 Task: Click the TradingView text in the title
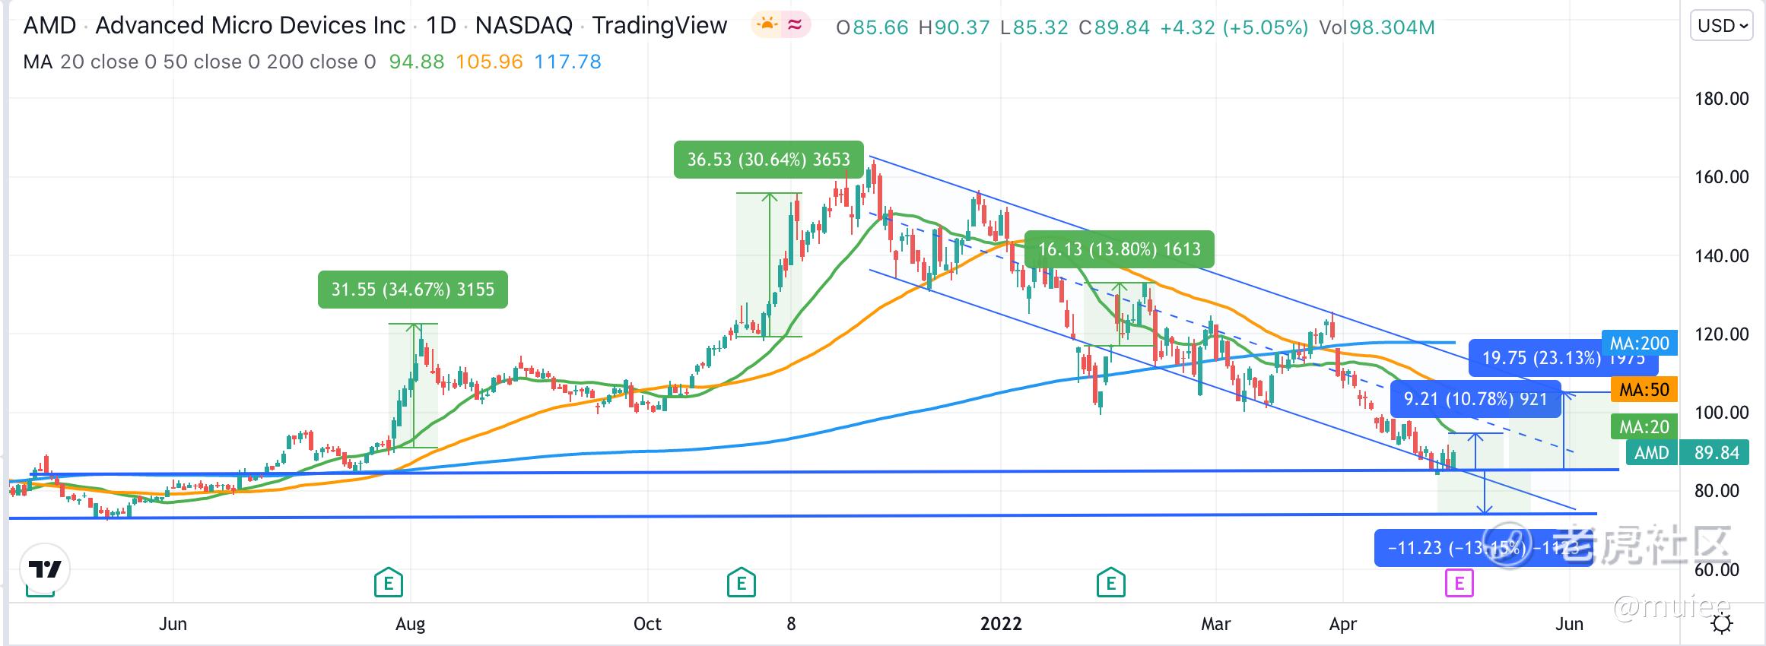660,26
